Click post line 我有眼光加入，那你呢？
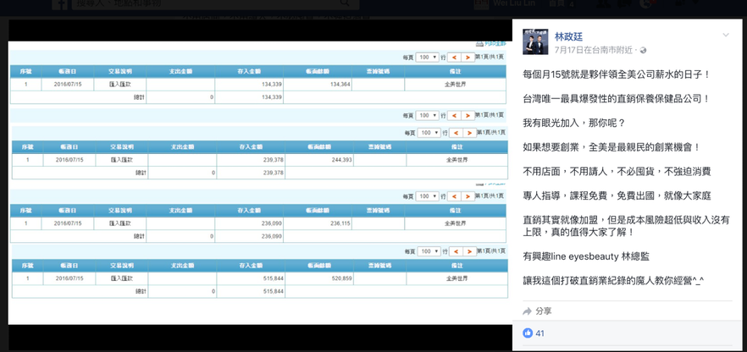Image resolution: width=747 pixels, height=352 pixels. 573,123
